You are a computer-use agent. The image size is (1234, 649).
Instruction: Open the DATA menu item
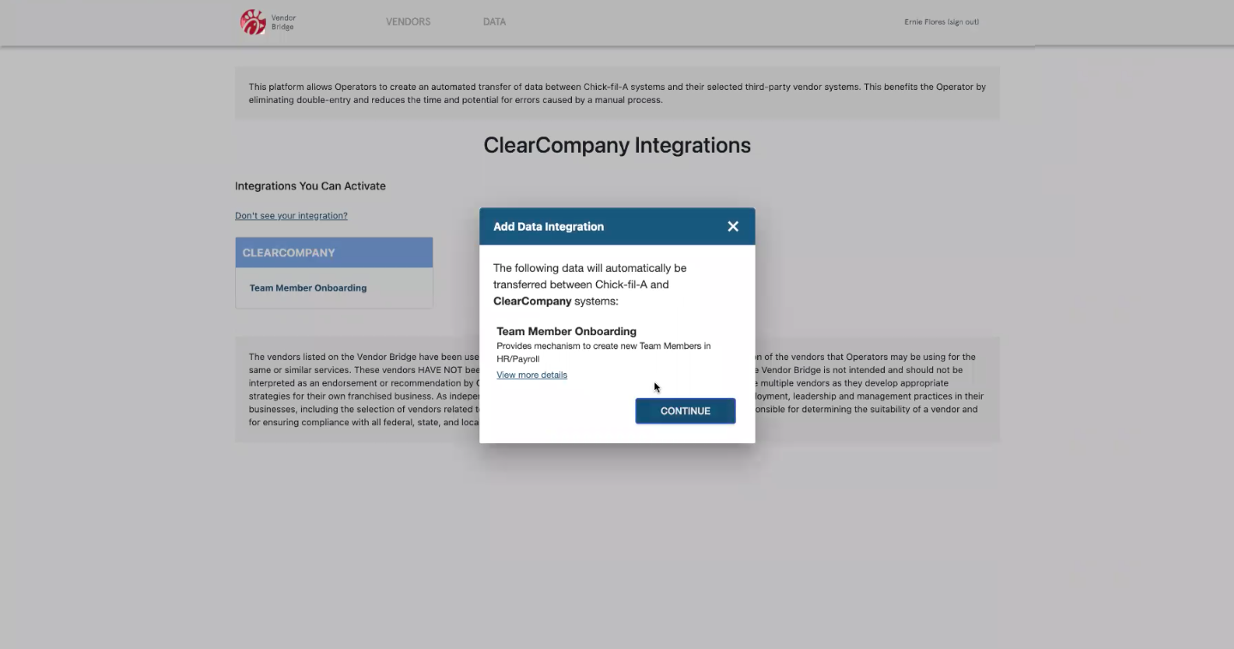click(x=495, y=22)
